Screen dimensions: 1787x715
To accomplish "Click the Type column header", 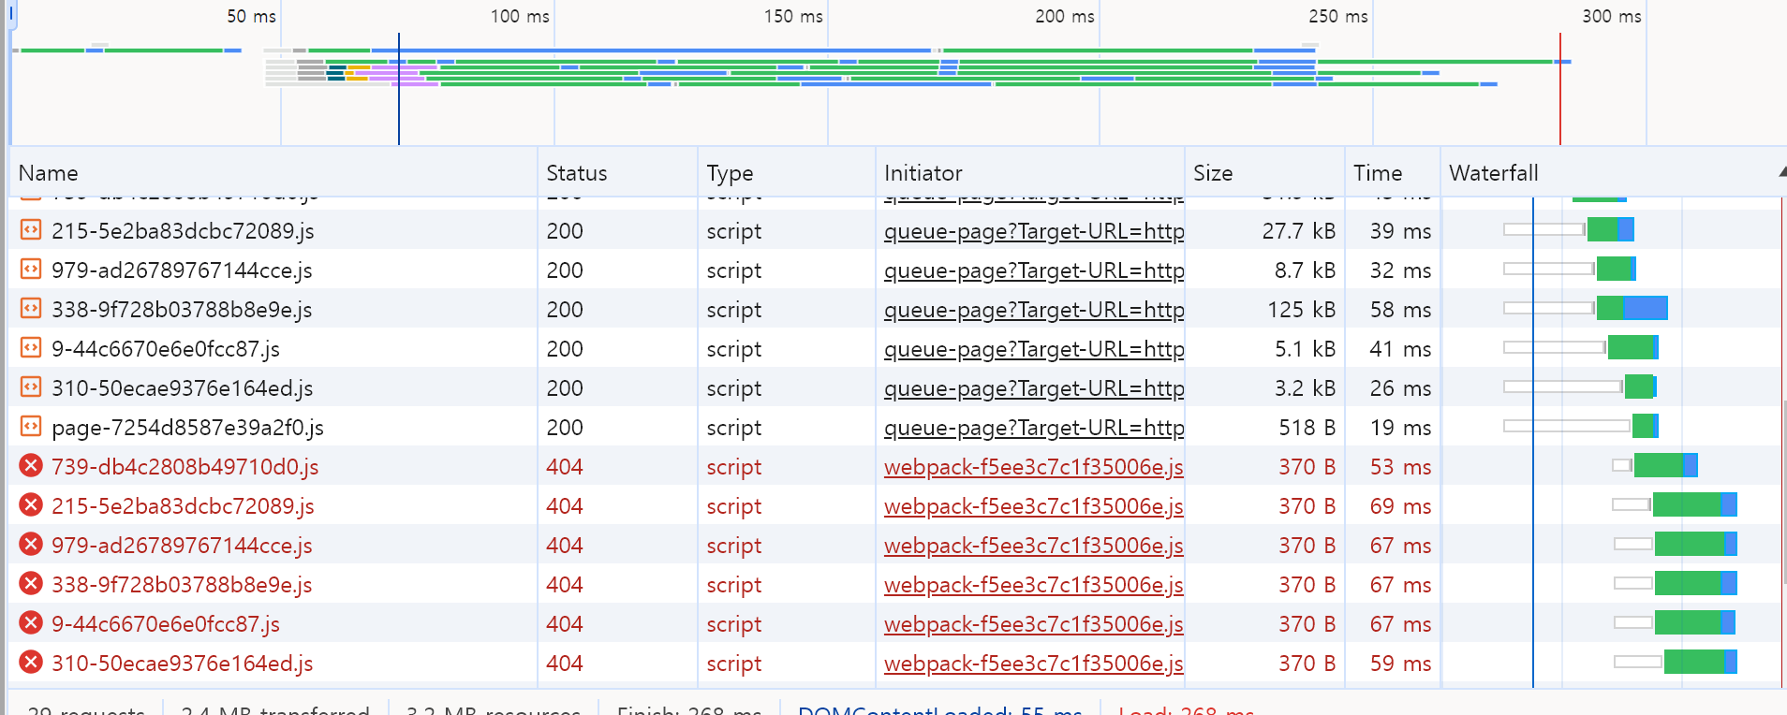I will (x=730, y=173).
